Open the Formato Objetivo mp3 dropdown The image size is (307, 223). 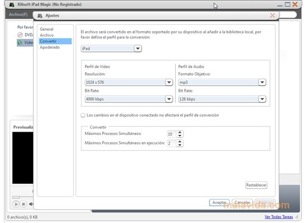[262, 83]
